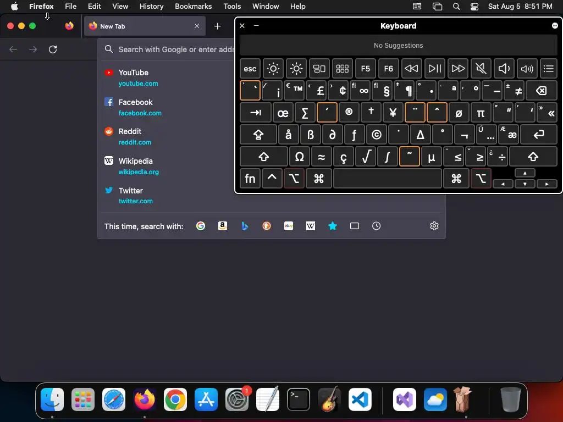Tap the return key on Keyboard
The image size is (563, 422).
point(539,135)
